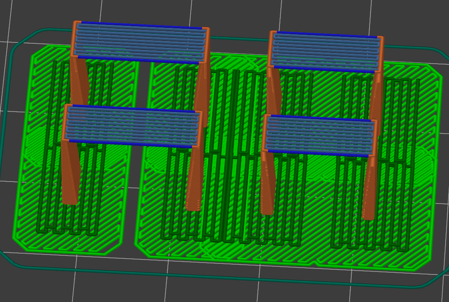Viewport: 449px width, 302px height.
Task: Select the rear-left model's blue top surface
Action: (x=141, y=42)
